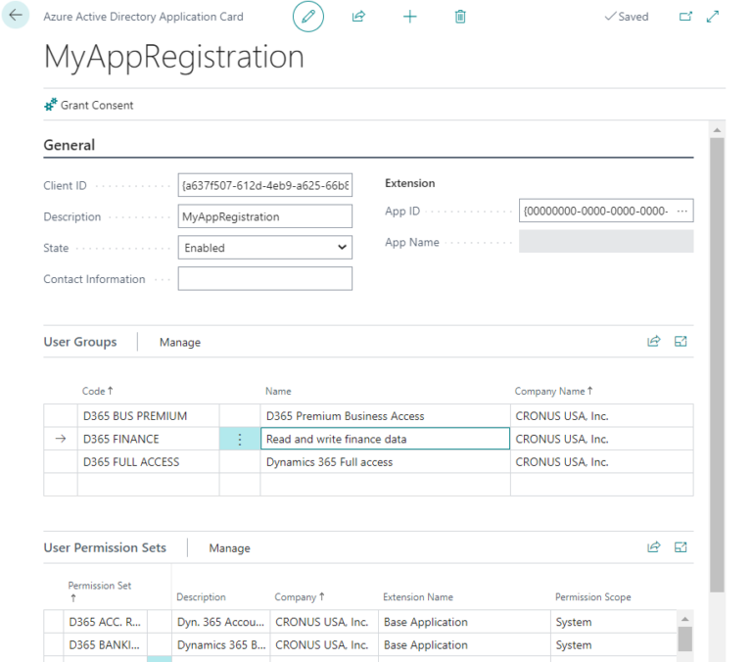Click the Dynamics 365 Full access name cell
The height and width of the screenshot is (662, 752).
tap(385, 462)
